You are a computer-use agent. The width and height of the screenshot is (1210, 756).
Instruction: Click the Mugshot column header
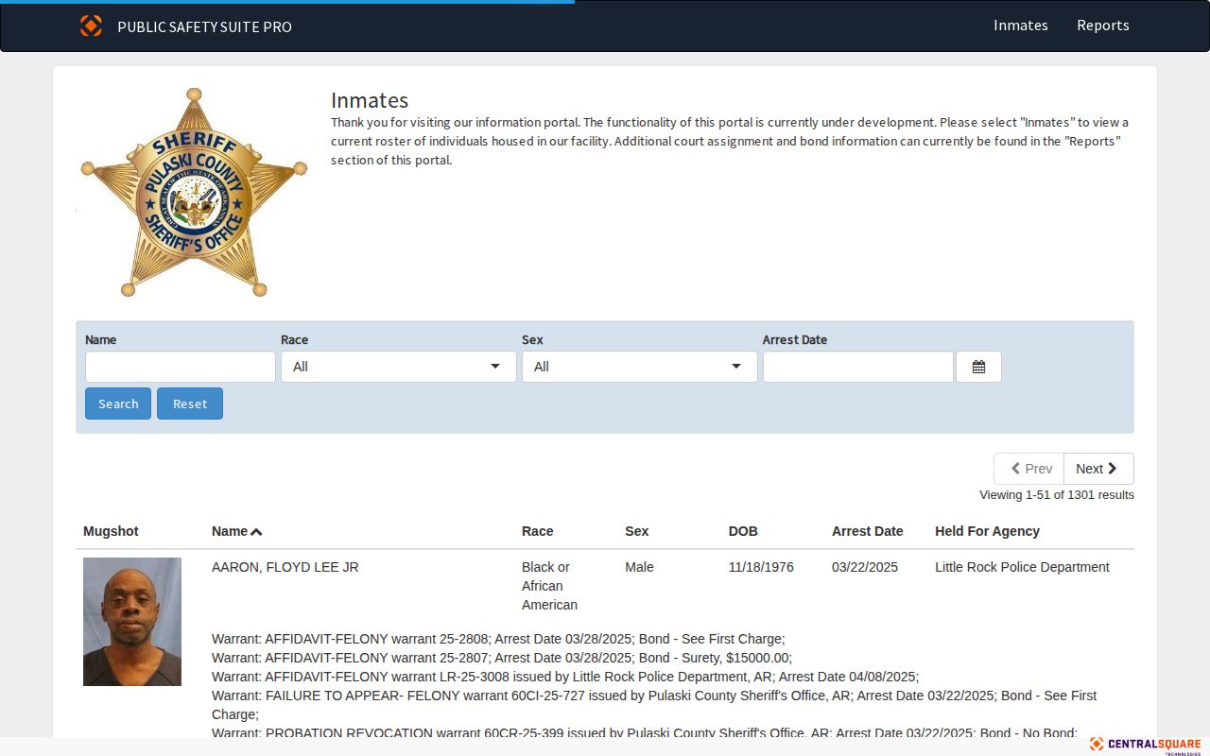point(111,531)
